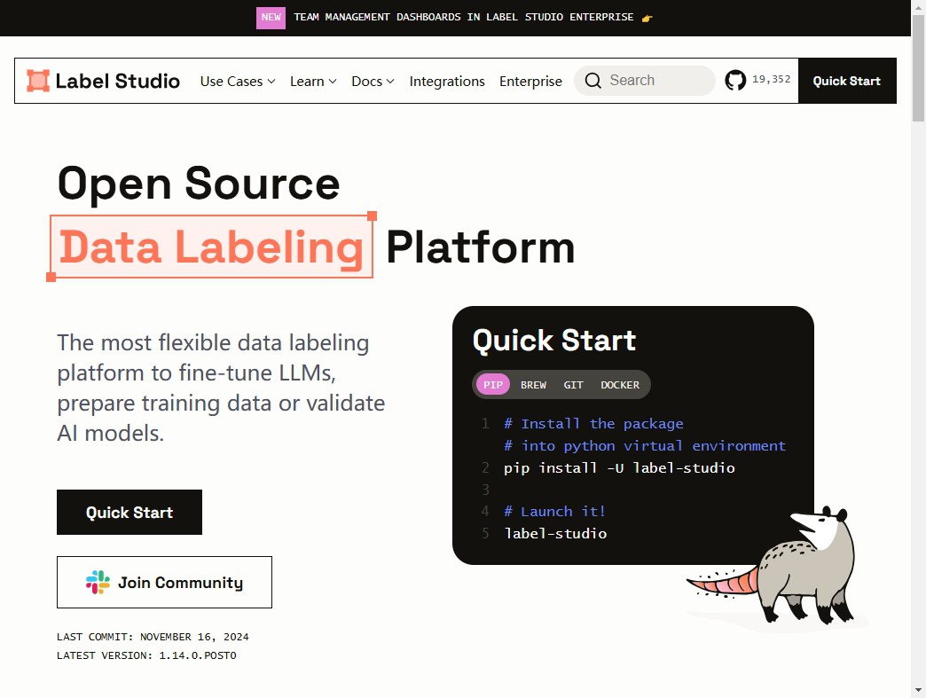Click the '# Install the package' comment
This screenshot has height=698, width=926.
pos(593,423)
